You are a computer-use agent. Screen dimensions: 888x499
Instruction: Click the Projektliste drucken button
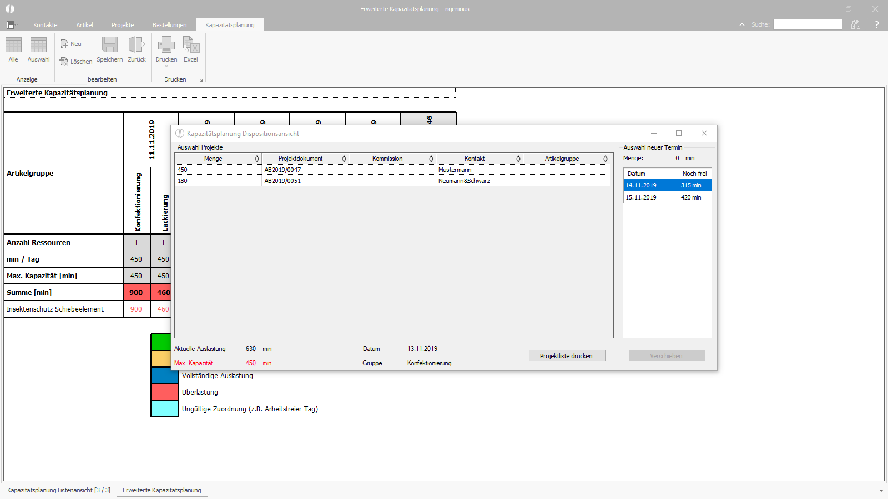point(567,356)
